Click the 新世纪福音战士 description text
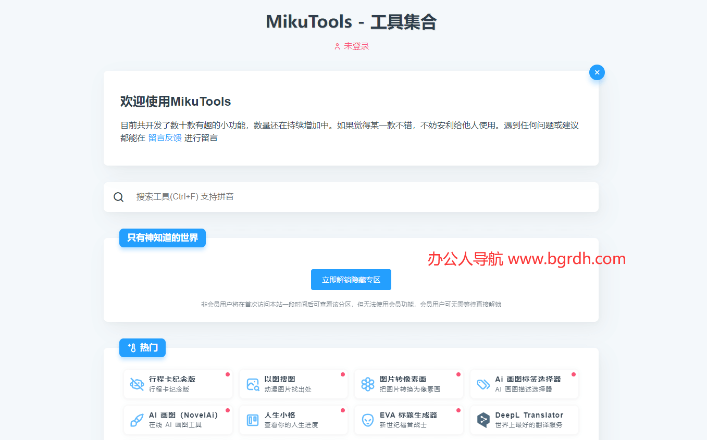 pos(403,425)
